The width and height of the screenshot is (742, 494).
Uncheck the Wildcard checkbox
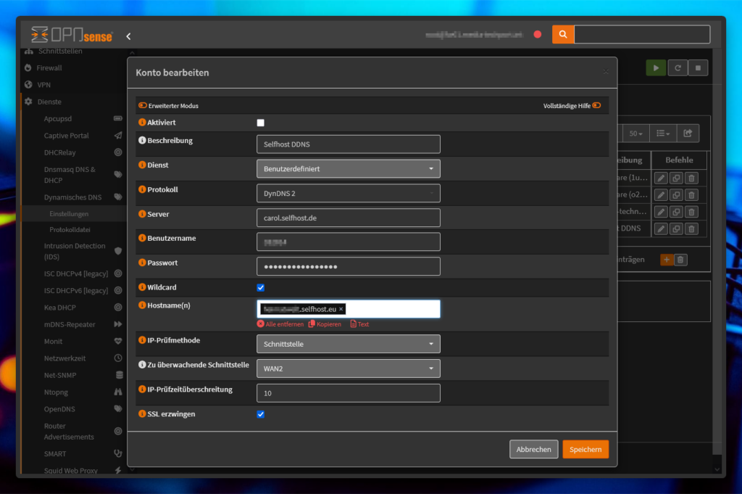[261, 288]
